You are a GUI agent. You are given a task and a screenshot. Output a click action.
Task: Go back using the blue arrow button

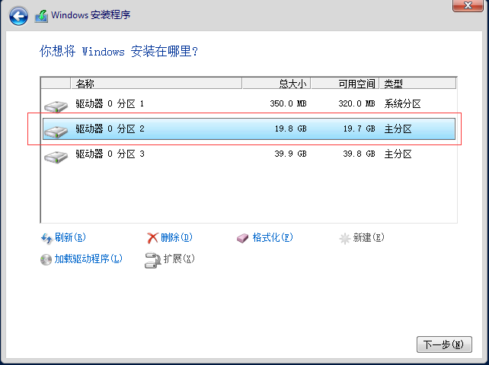pyautogui.click(x=18, y=16)
